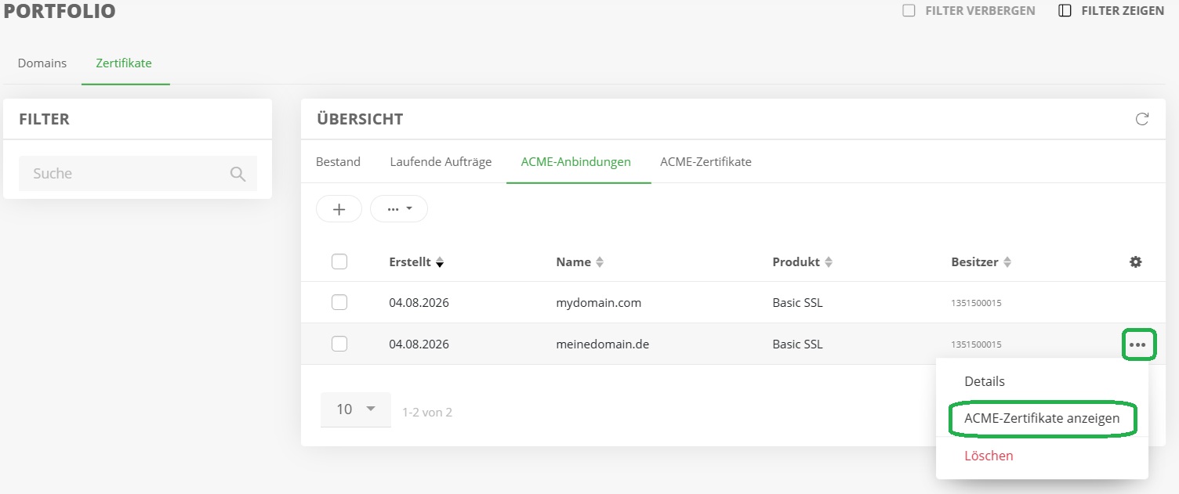The width and height of the screenshot is (1179, 494).
Task: Focus the Suche filter field
Action: pos(138,174)
